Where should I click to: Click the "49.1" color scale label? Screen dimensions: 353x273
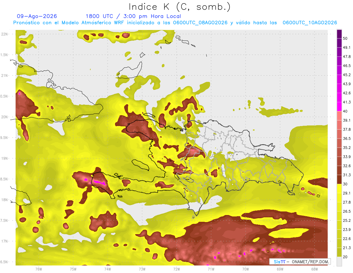[x=347, y=48]
